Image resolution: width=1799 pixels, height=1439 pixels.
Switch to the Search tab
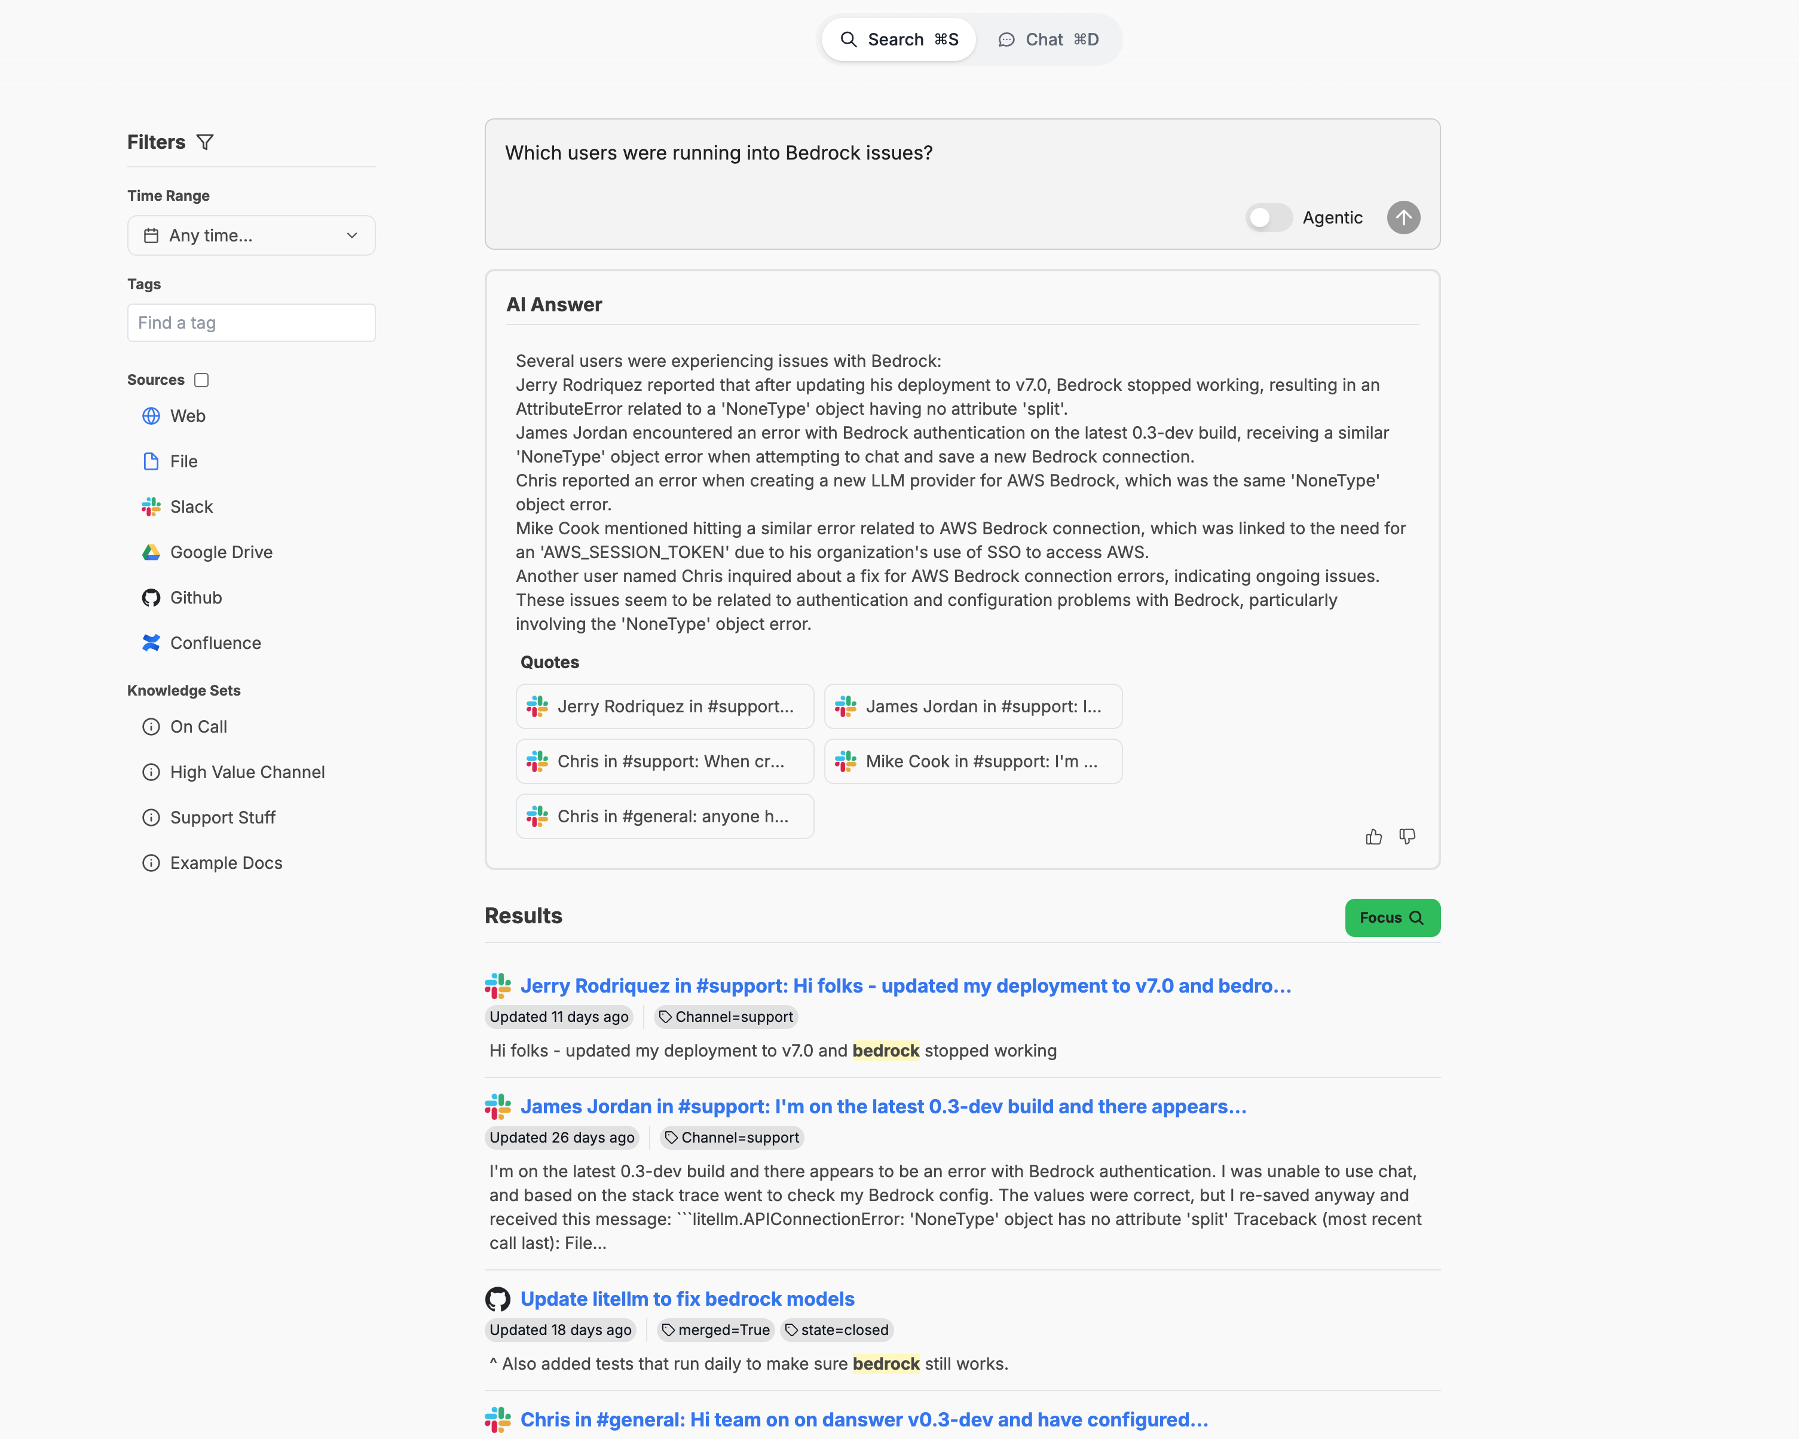point(898,38)
